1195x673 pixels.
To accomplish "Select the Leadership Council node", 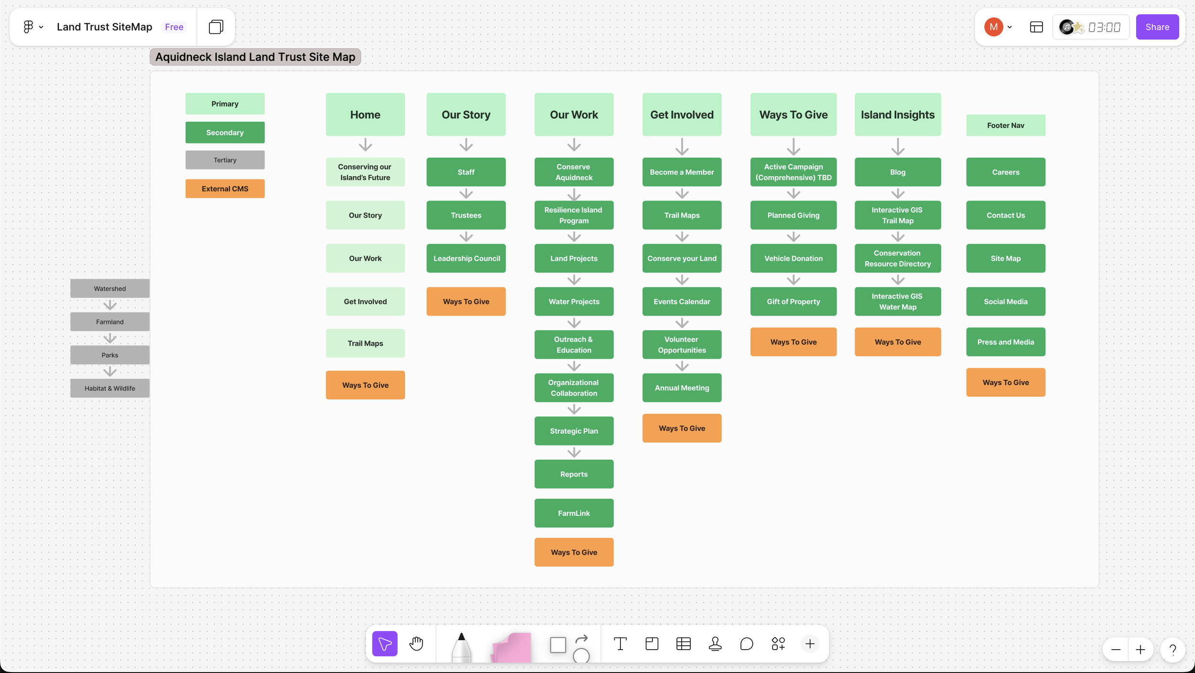I will pos(466,258).
